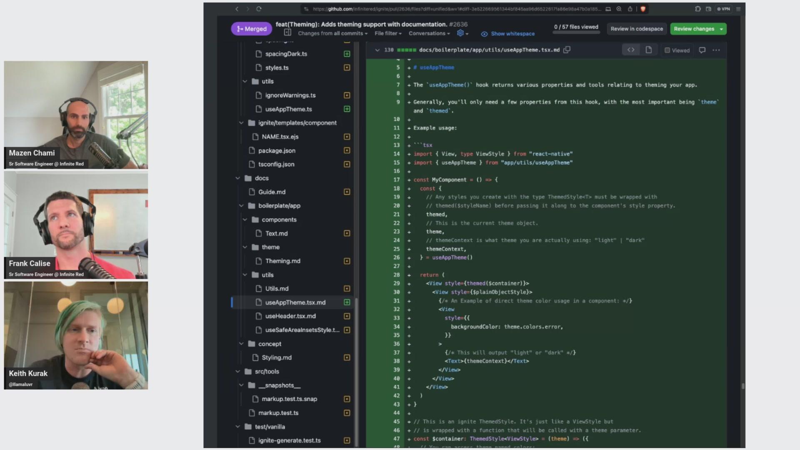
Task: Click the share icon in the address bar
Action: tap(630, 9)
